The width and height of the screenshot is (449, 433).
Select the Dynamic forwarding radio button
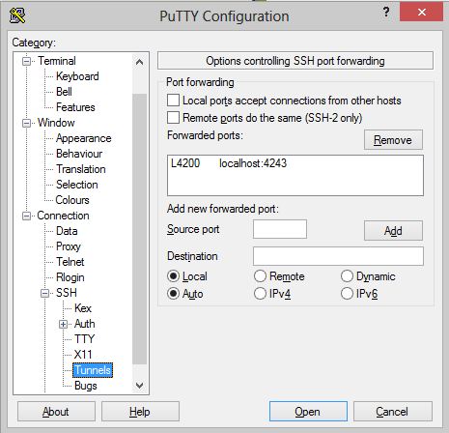click(347, 276)
